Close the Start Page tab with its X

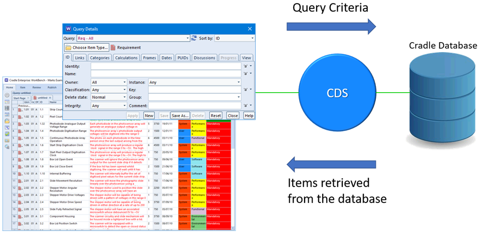tap(28, 98)
